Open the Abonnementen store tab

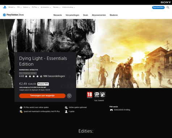(x=99, y=15)
